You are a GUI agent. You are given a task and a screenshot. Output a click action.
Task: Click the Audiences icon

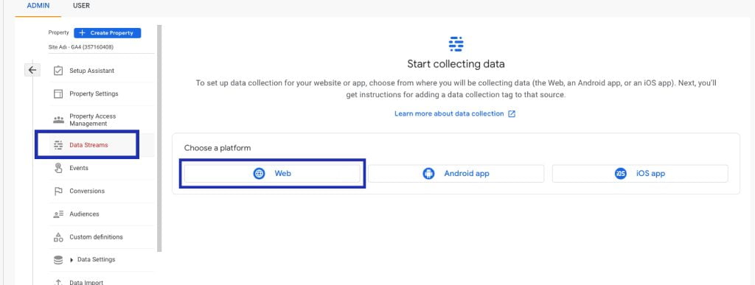click(x=58, y=214)
